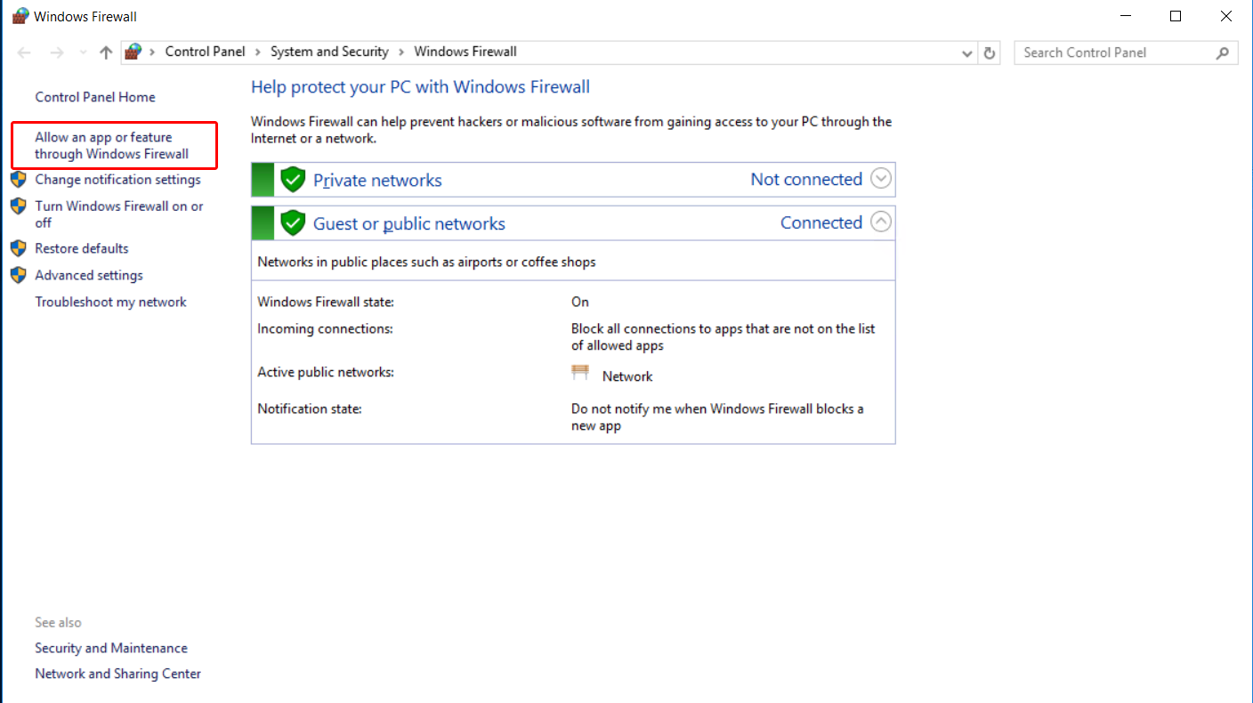
Task: Click Notification state label
Action: [310, 408]
